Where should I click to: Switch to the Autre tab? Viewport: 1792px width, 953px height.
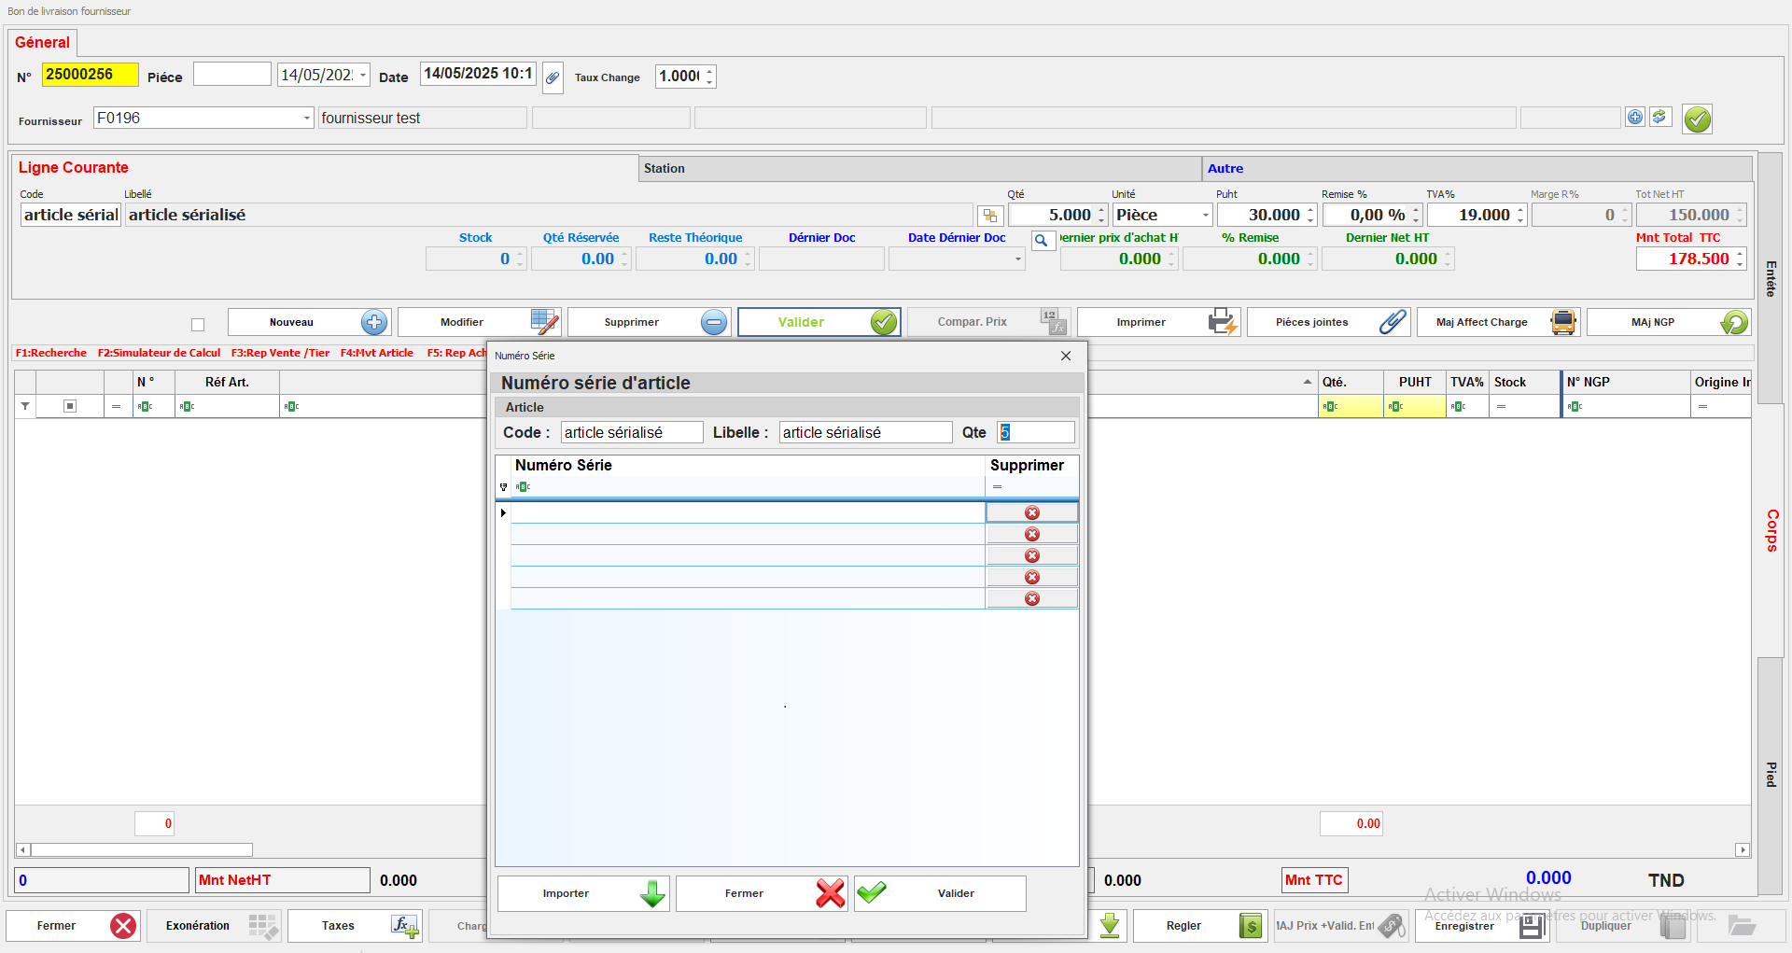coord(1225,169)
